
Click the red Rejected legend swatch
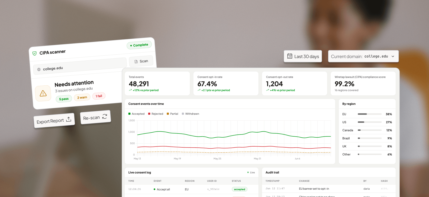click(149, 114)
